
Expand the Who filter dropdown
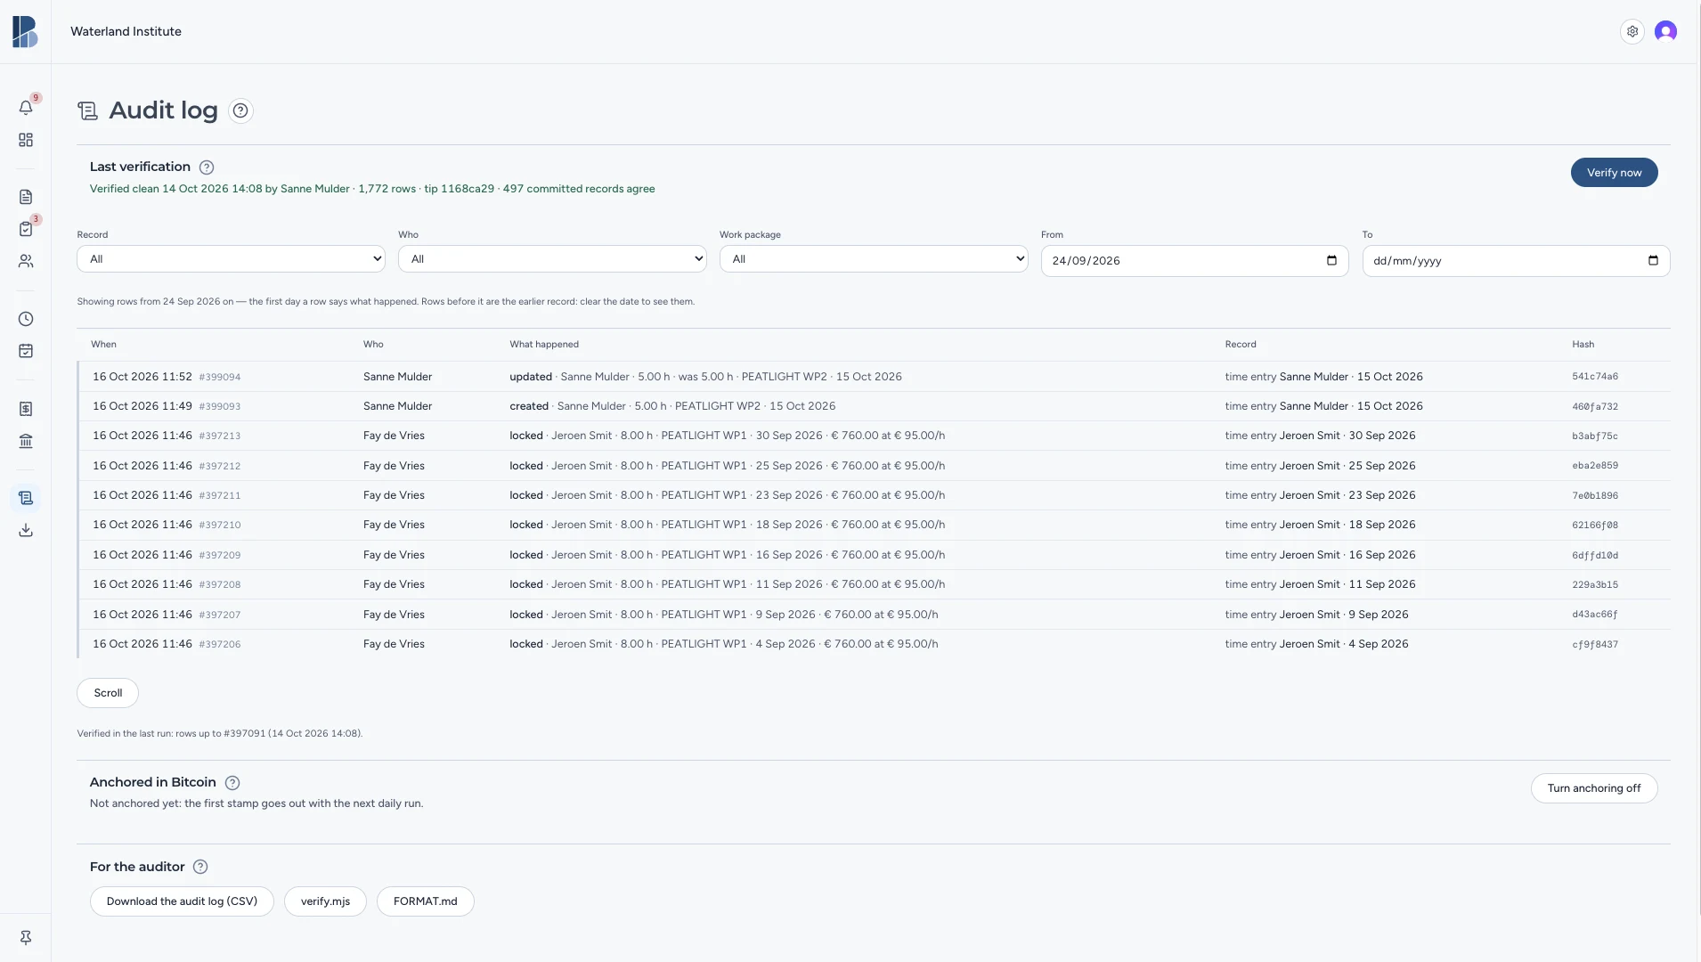pyautogui.click(x=552, y=259)
